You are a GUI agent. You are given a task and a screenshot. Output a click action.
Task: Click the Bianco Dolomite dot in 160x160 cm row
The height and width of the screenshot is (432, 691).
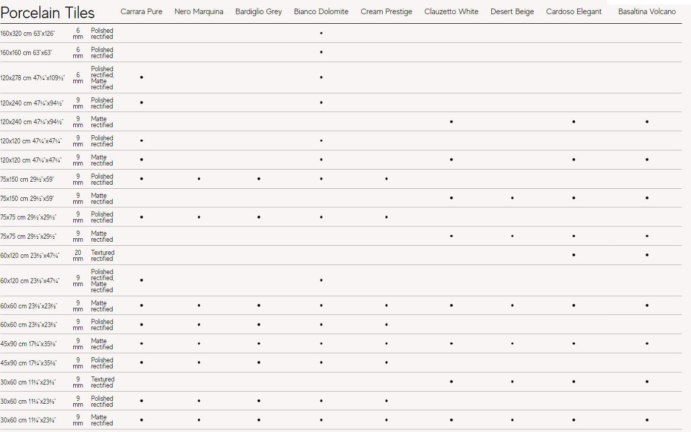point(321,52)
